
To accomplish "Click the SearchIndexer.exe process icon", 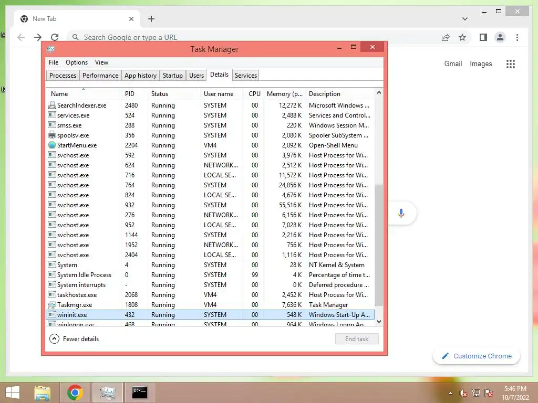I will pyautogui.click(x=52, y=105).
